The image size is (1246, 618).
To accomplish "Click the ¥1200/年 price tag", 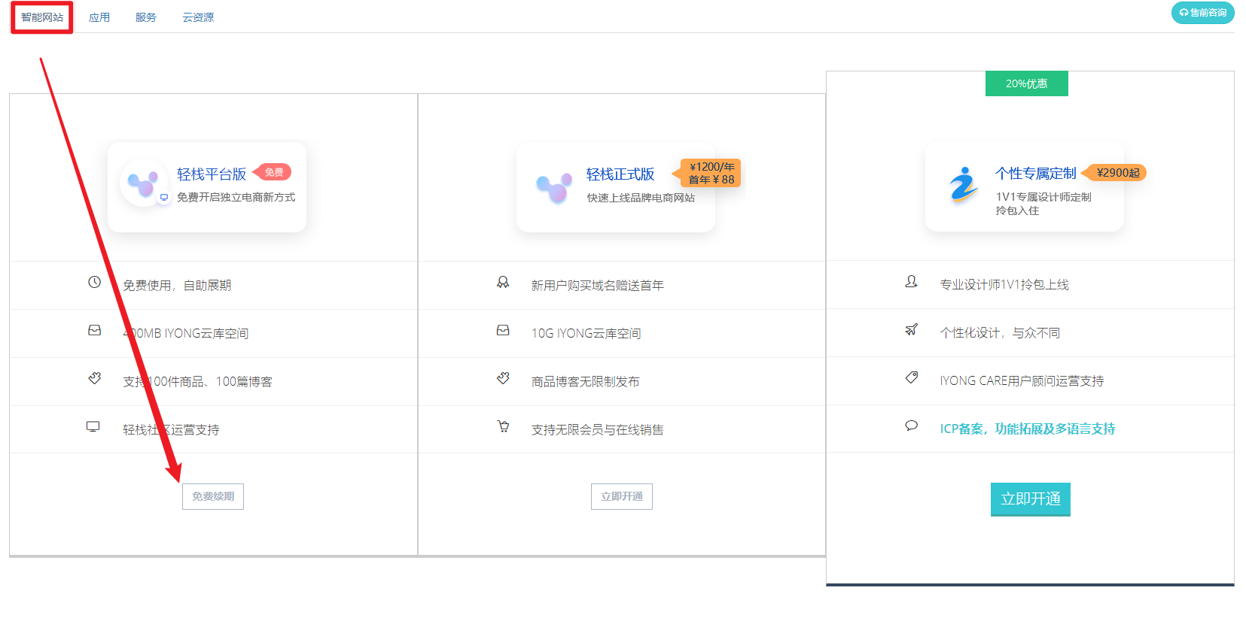I will coord(708,173).
